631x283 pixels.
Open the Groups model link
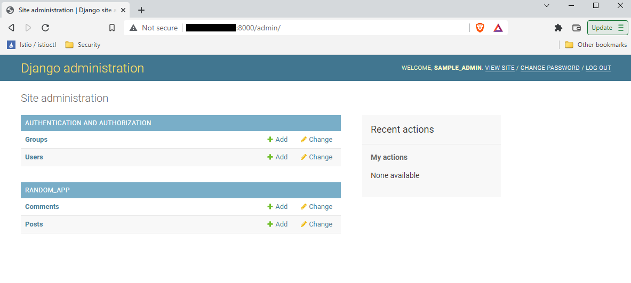point(36,140)
